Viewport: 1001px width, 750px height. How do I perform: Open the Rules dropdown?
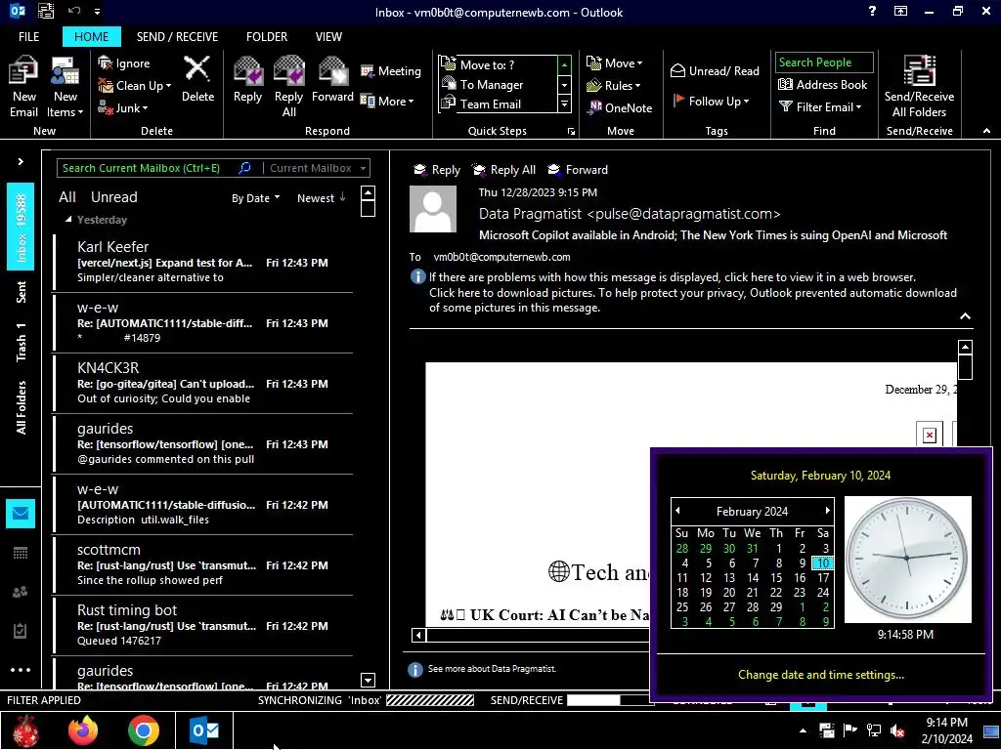point(614,86)
